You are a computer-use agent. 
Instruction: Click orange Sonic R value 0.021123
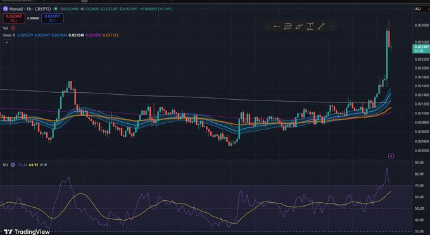[x=111, y=35]
